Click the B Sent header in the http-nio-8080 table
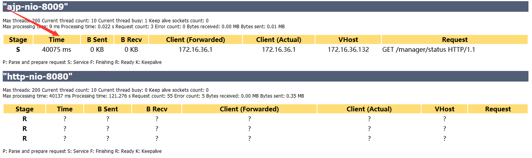The width and height of the screenshot is (532, 158). pos(108,109)
